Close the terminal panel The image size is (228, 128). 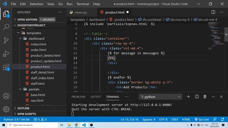[x=221, y=97]
